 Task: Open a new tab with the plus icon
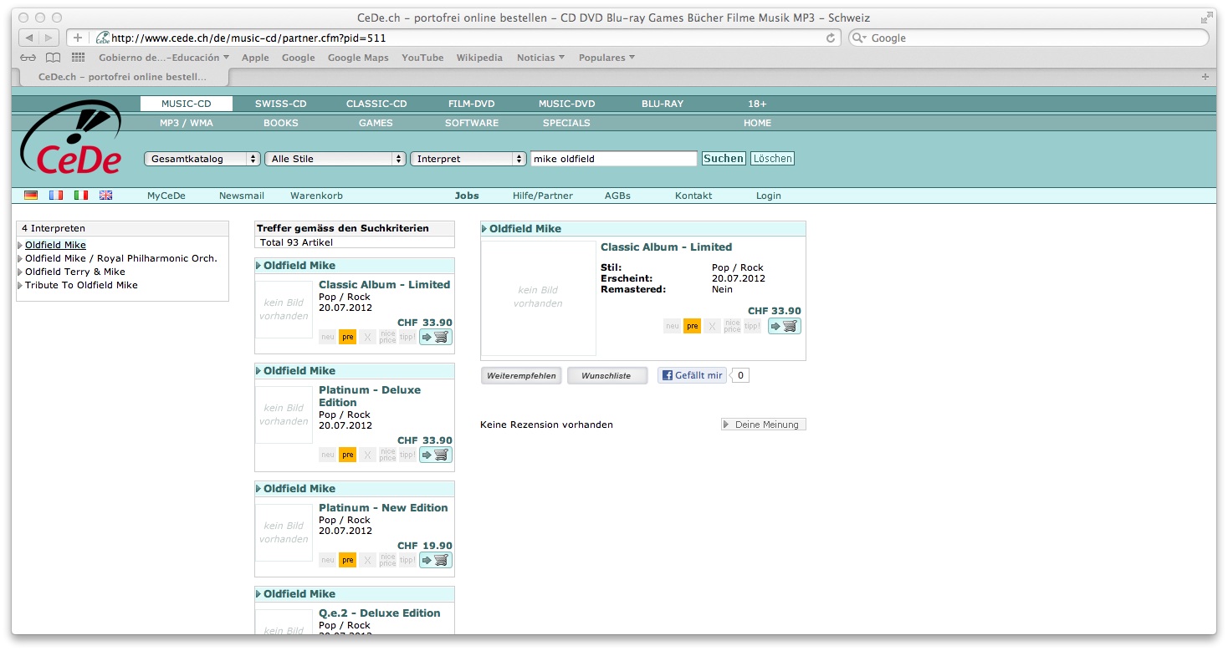(1205, 77)
